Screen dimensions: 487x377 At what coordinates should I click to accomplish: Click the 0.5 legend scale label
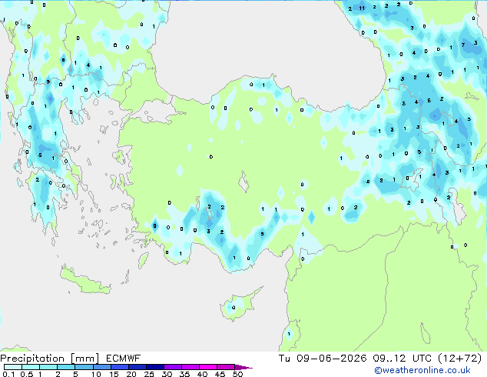(x=26, y=374)
